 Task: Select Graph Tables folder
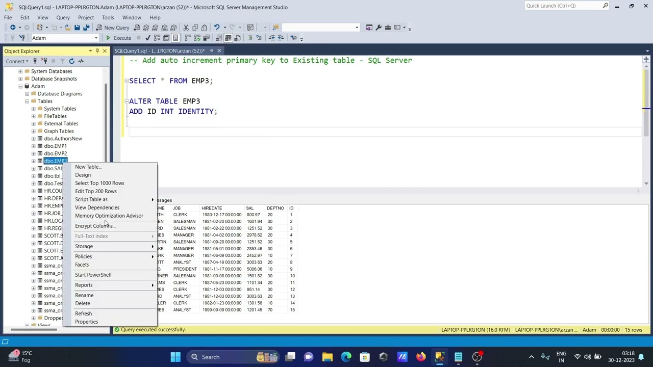click(x=59, y=131)
